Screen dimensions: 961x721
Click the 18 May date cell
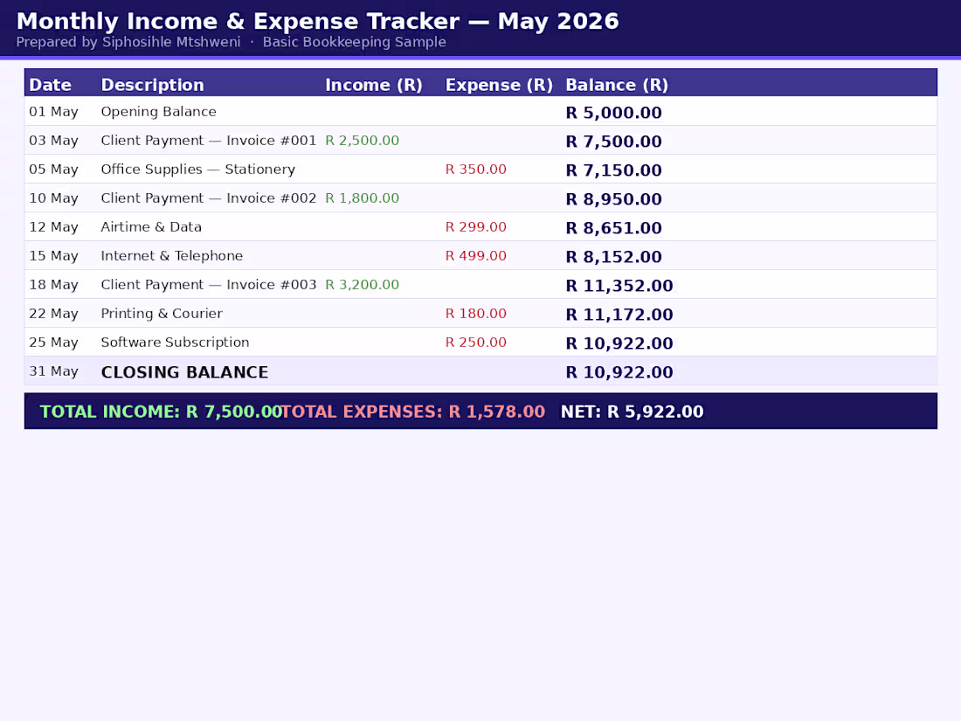point(54,285)
